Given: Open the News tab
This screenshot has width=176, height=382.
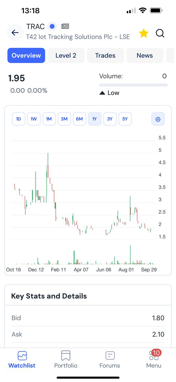Looking at the screenshot, I should [x=145, y=55].
